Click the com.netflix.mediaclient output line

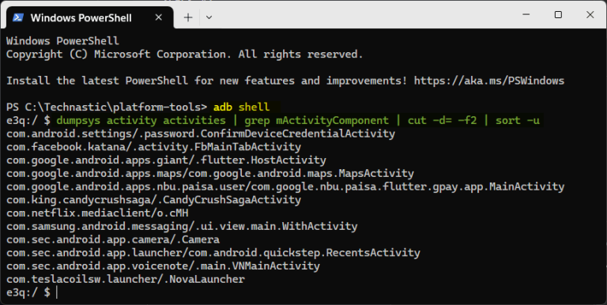point(97,213)
